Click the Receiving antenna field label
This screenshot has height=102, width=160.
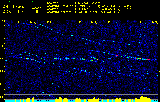click(59, 12)
